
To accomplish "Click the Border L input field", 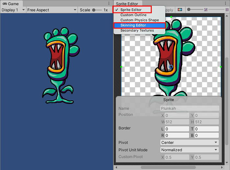I will [177, 129].
